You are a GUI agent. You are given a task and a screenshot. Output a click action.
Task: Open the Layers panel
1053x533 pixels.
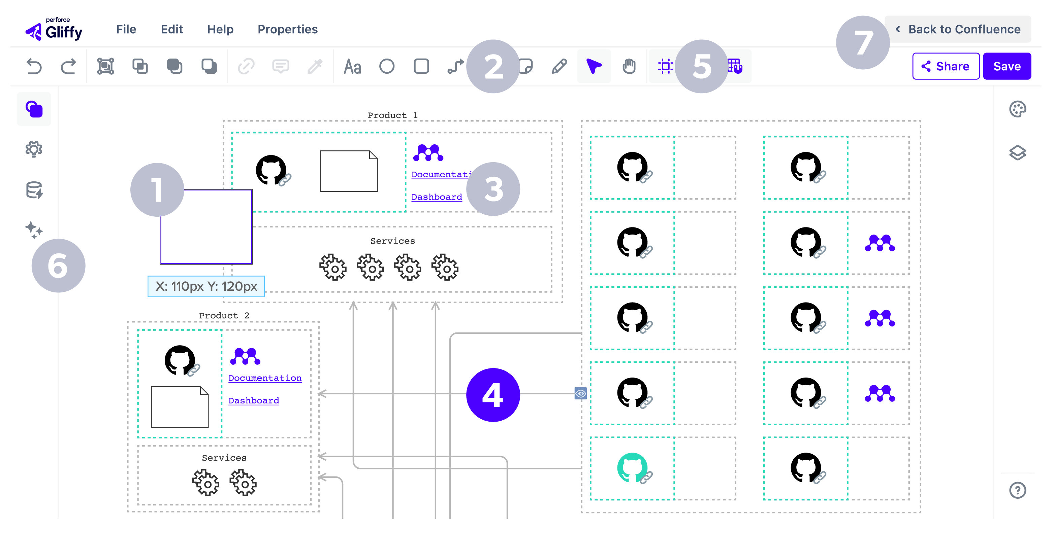click(1017, 153)
